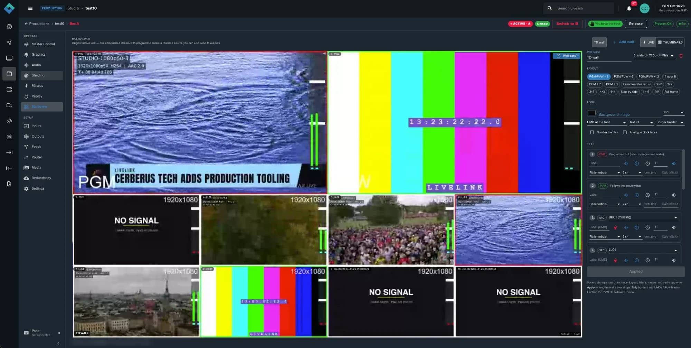Select the TD wall tab
691x348 pixels.
tap(599, 42)
